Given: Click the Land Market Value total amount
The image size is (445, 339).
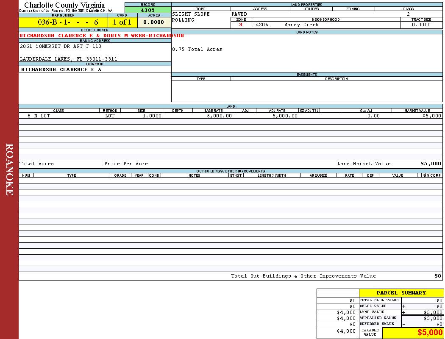Looking at the screenshot, I should (x=430, y=164).
